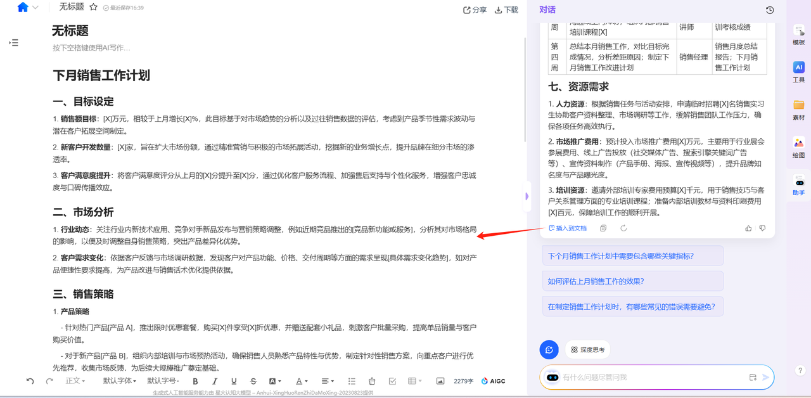This screenshot has width=811, height=398.
Task: Click heading 下月销售工作计划
Action: coord(101,75)
